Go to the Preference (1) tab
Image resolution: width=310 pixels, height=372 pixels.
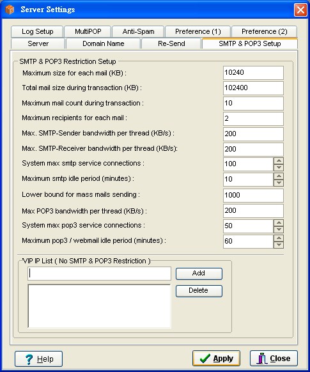(198, 31)
